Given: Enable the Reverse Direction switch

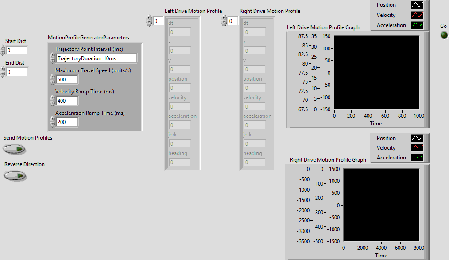Looking at the screenshot, I should point(15,176).
